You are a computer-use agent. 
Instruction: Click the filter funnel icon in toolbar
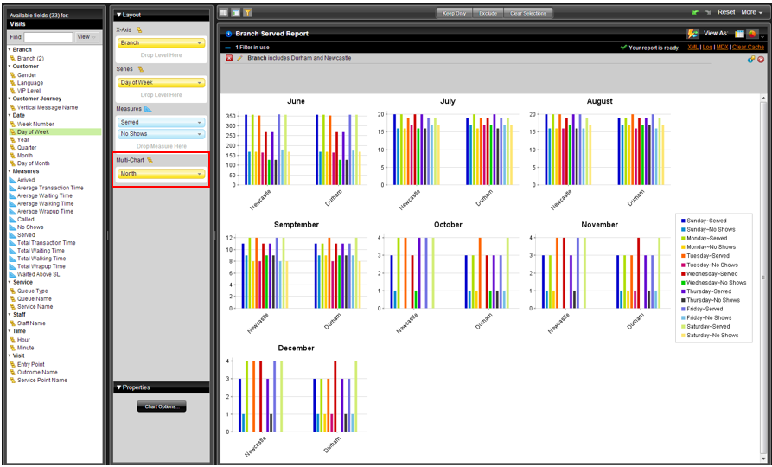[x=247, y=13]
